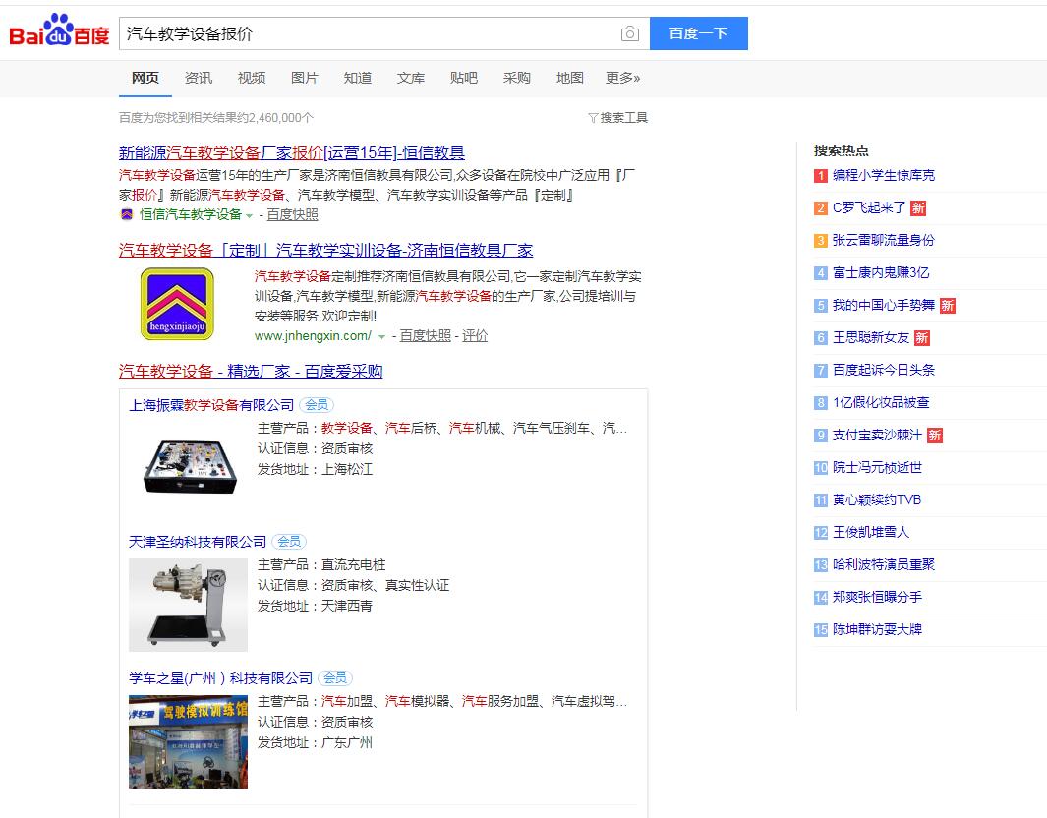Click 搜索工具 text link
Image resolution: width=1047 pixels, height=818 pixels.
click(623, 118)
